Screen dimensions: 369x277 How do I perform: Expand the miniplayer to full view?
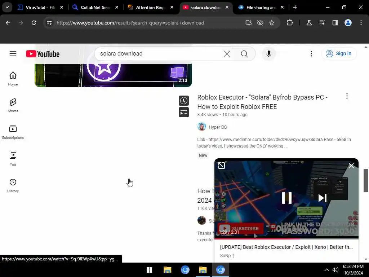click(x=222, y=165)
